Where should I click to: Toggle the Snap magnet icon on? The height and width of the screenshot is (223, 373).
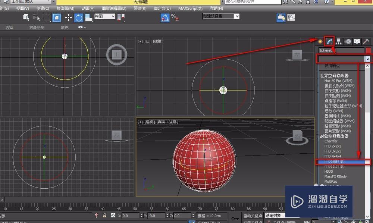(x=165, y=17)
